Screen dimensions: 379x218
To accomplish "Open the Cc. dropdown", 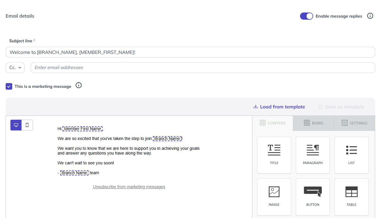I will coord(15,68).
